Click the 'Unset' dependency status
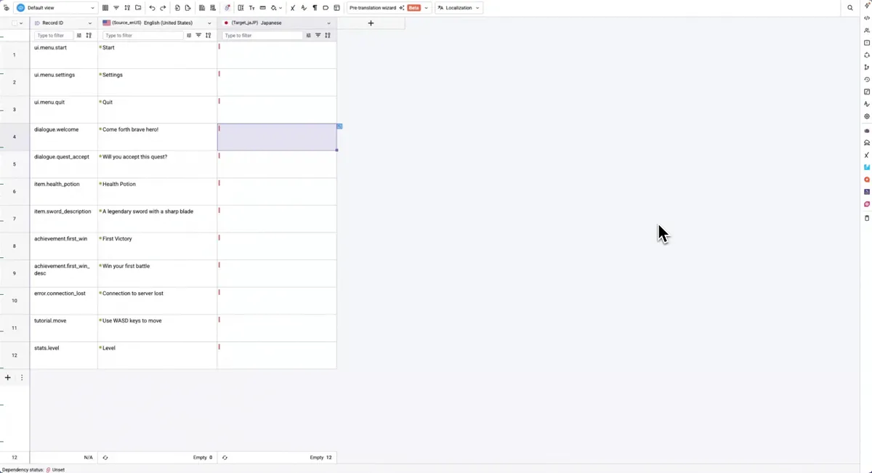Image resolution: width=872 pixels, height=473 pixels. pos(55,469)
